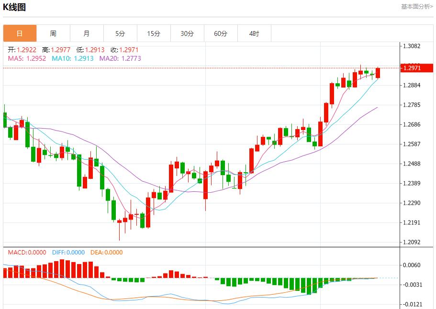Click the K线图 title heading
The image size is (436, 309).
15,7
